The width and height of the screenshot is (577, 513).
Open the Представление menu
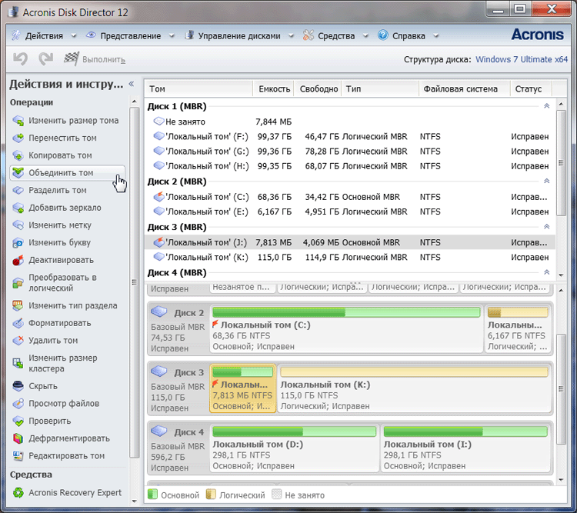click(130, 36)
